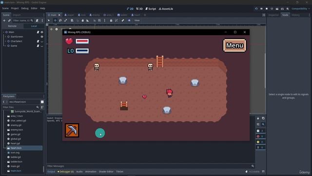Open the Debug menu
312x176 pixels.
[25, 8]
